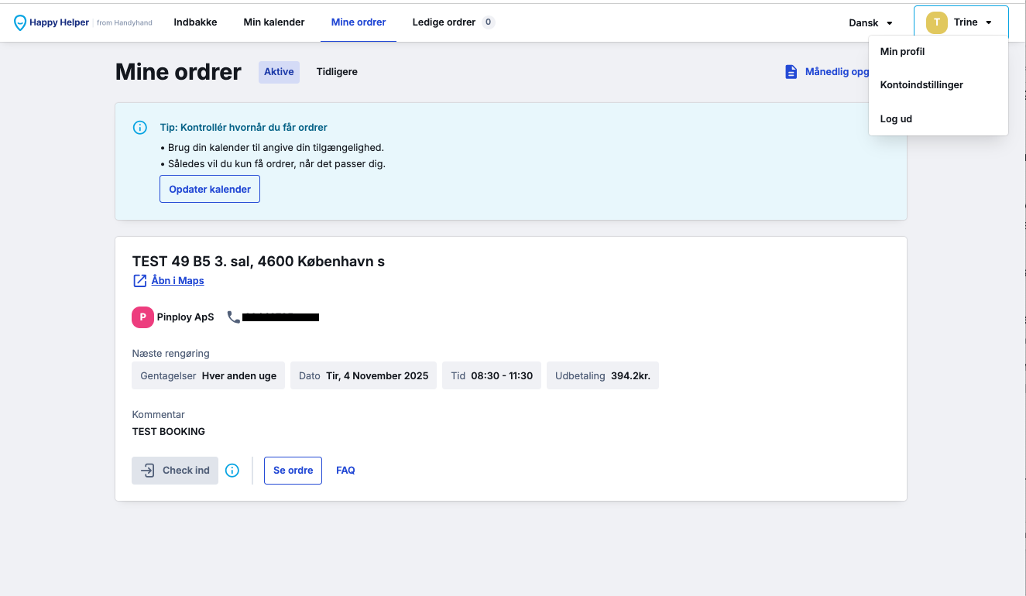The width and height of the screenshot is (1026, 596).
Task: Select the Aktive orders tab
Action: point(279,72)
